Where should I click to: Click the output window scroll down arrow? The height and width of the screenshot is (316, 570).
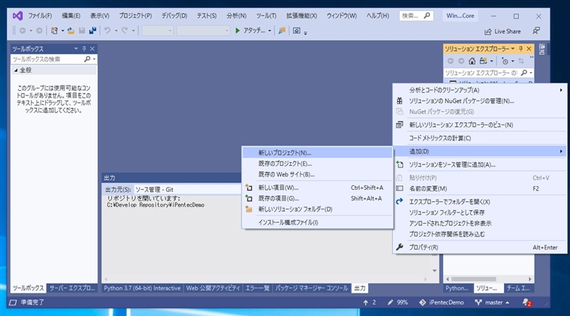435,270
